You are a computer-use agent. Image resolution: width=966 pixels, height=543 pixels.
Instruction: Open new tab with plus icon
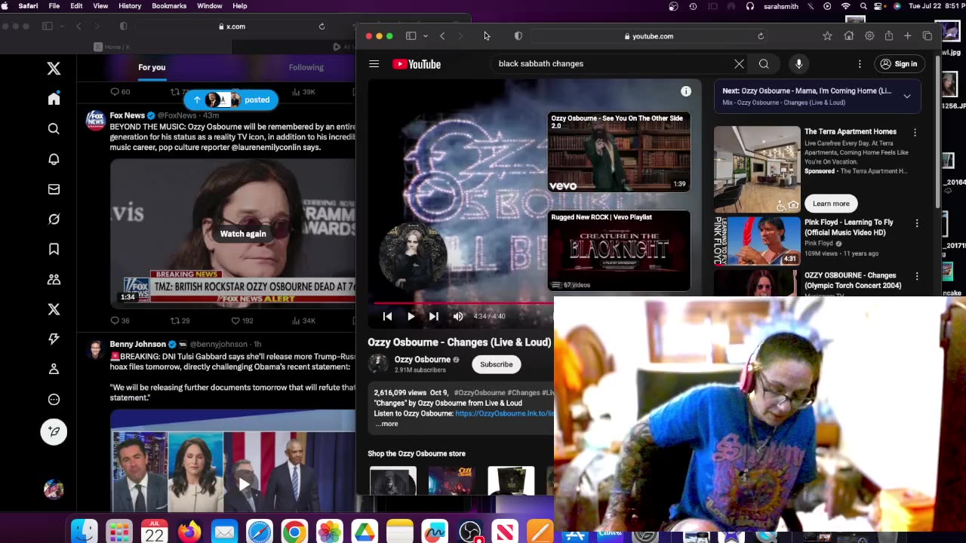coord(908,36)
